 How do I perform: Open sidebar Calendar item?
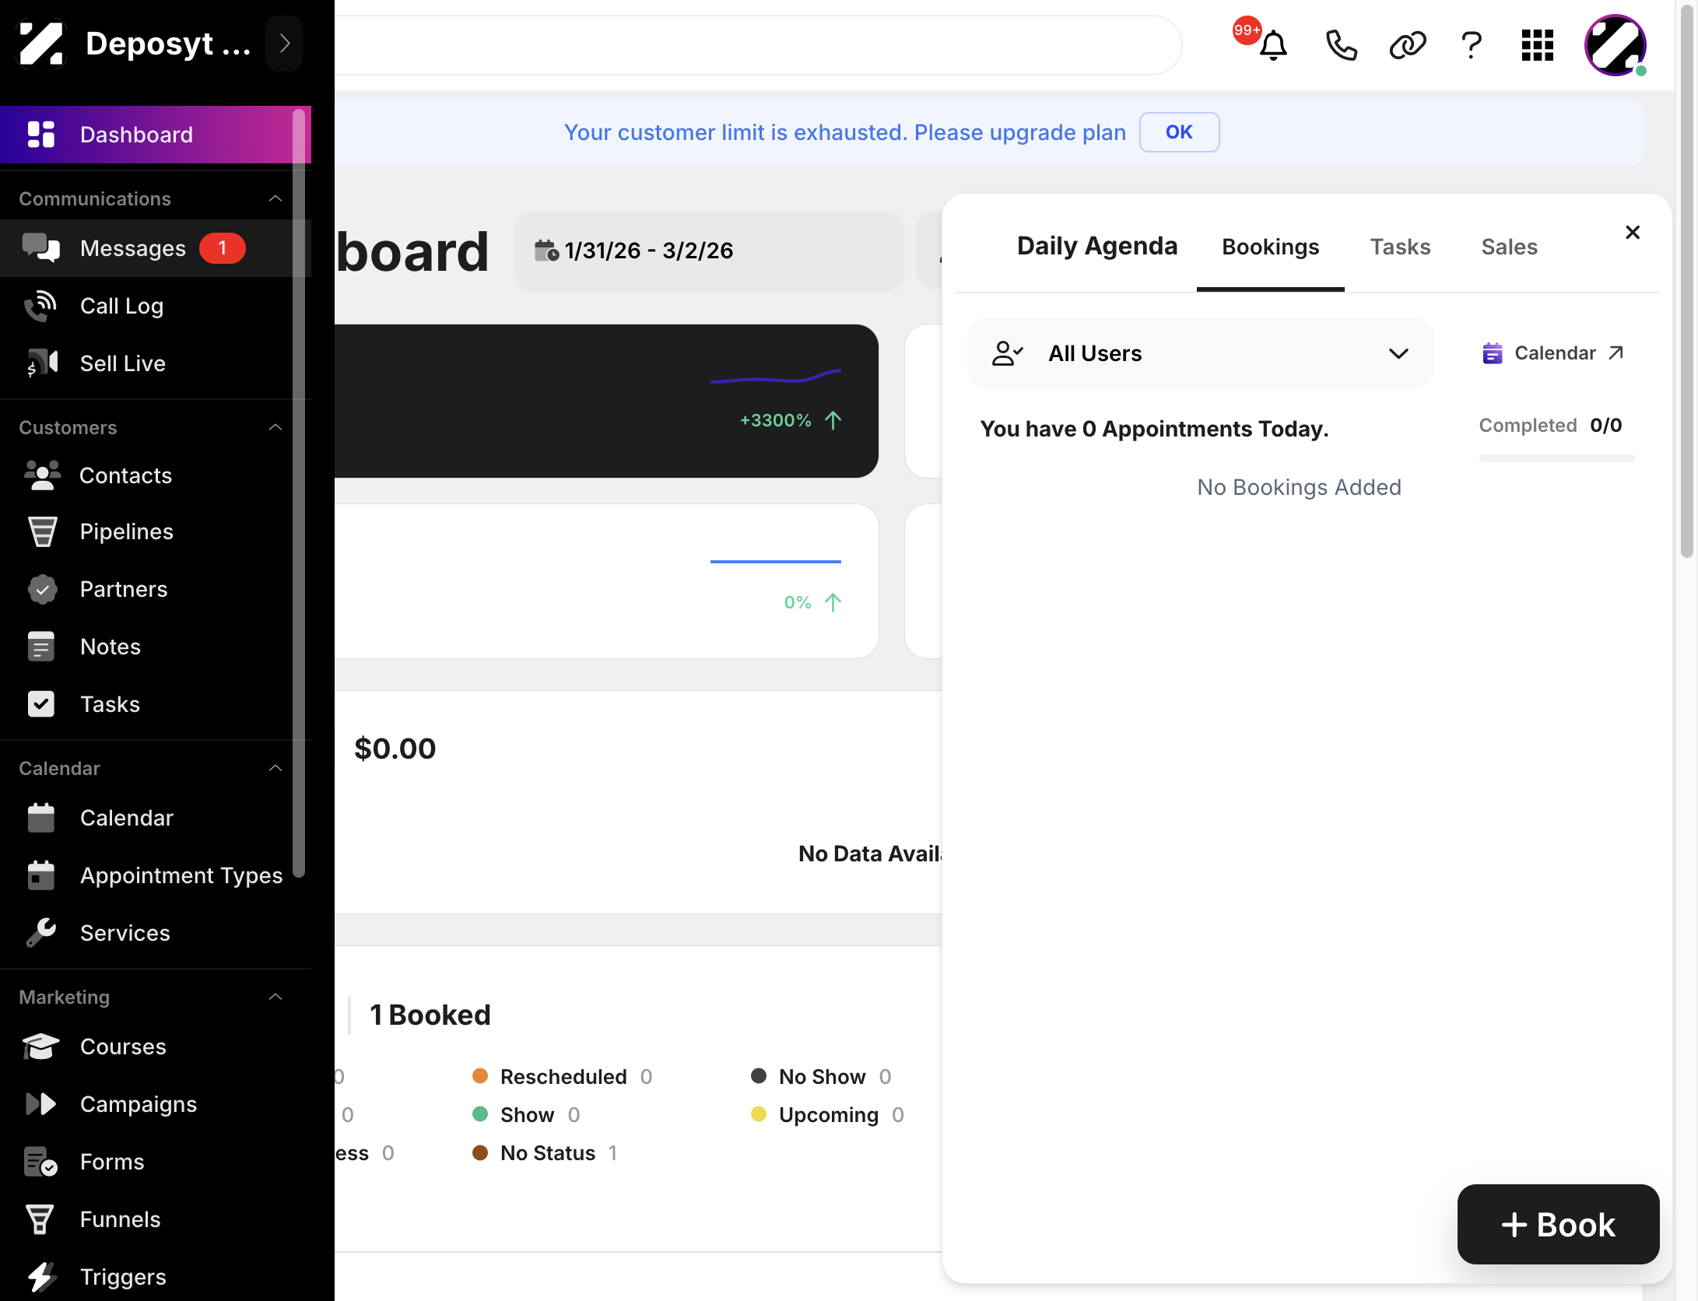tap(156, 818)
